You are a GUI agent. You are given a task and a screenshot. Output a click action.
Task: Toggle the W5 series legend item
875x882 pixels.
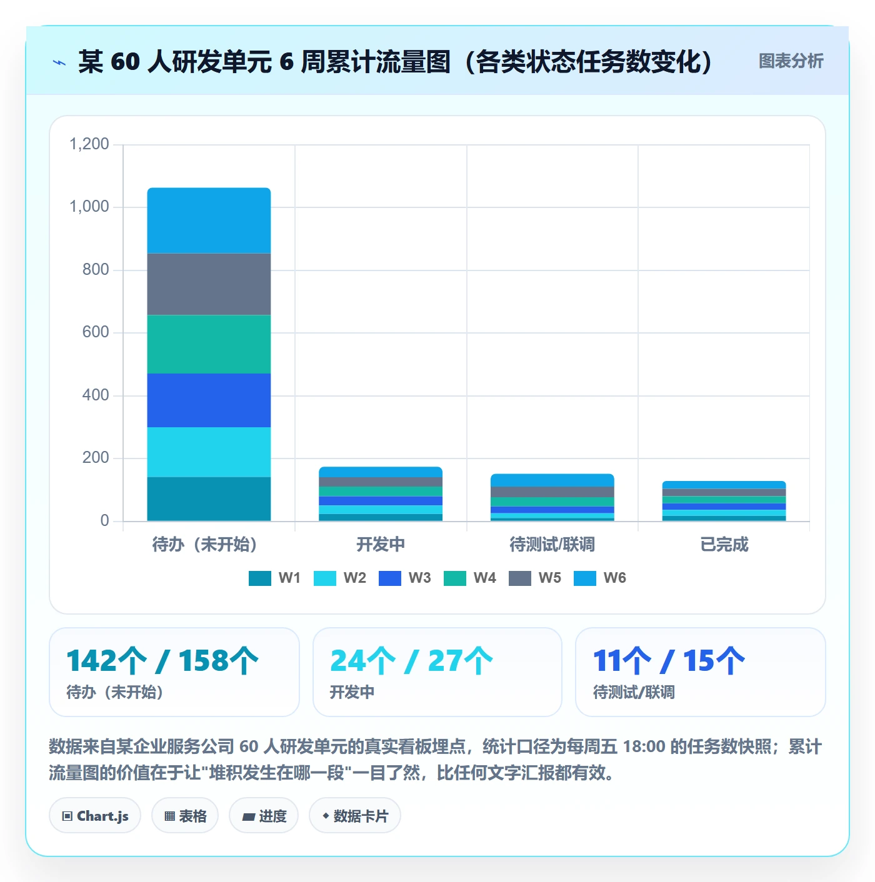pyautogui.click(x=534, y=578)
